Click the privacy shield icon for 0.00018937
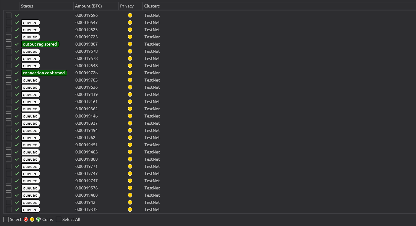Image resolution: width=416 pixels, height=226 pixels. coord(130,123)
